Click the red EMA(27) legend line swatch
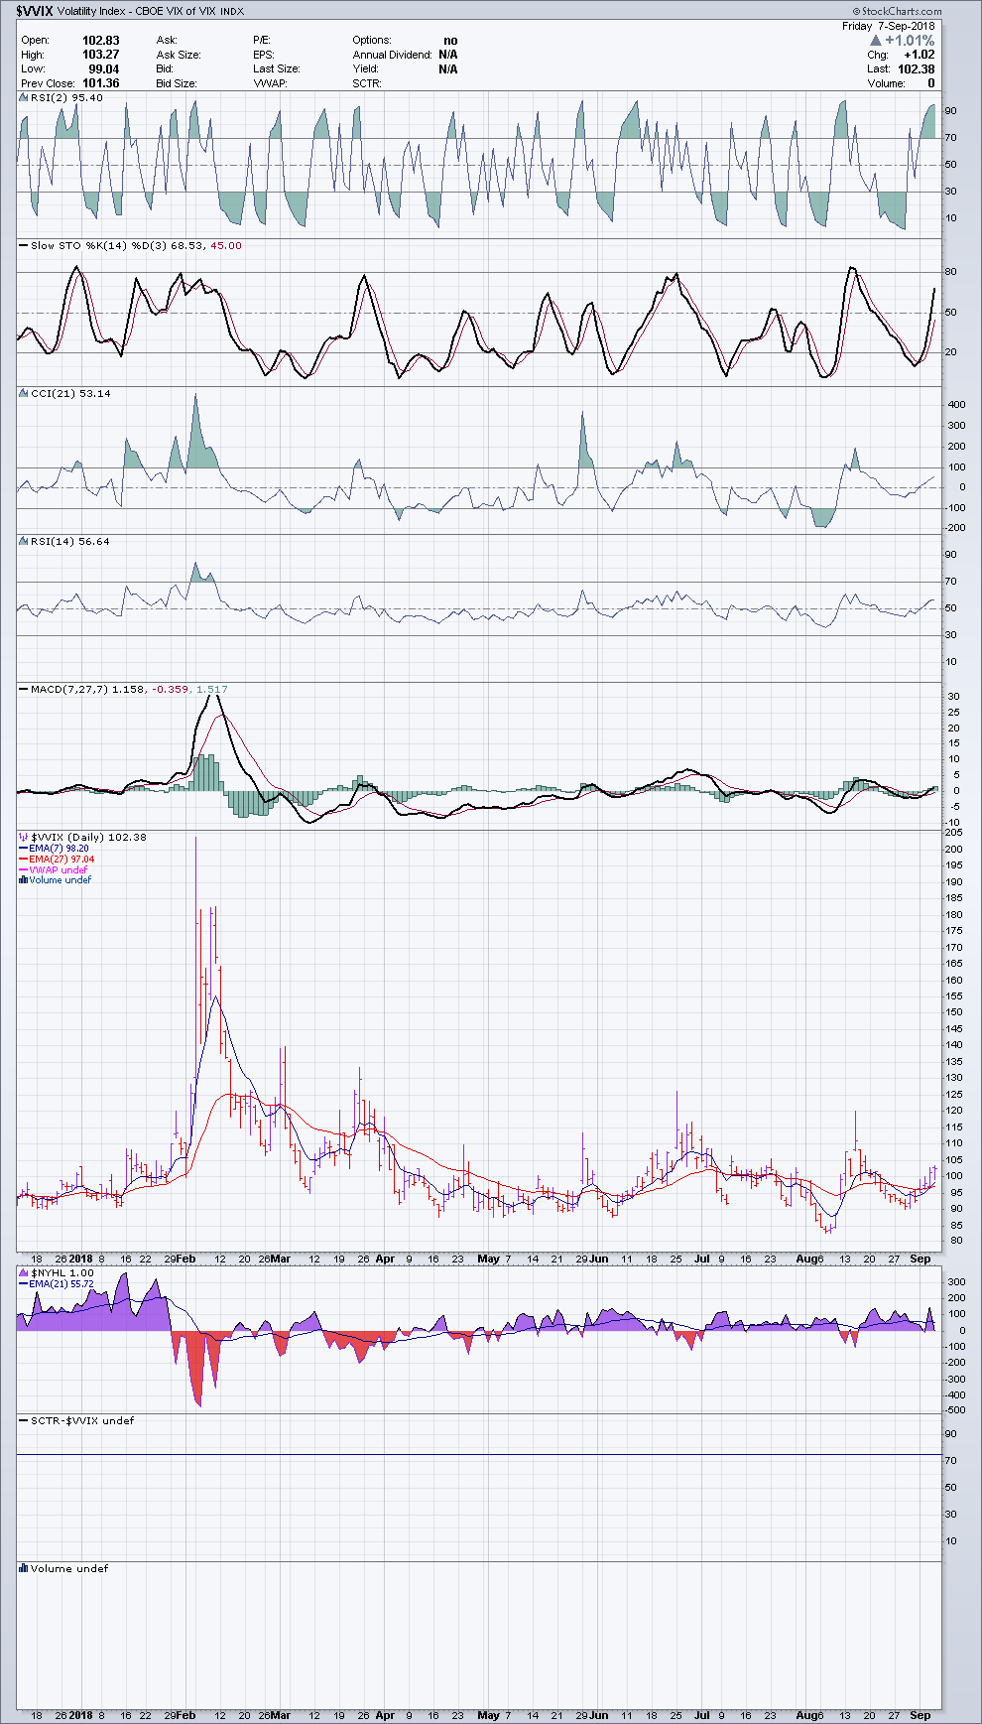Image resolution: width=982 pixels, height=1724 pixels. [24, 860]
